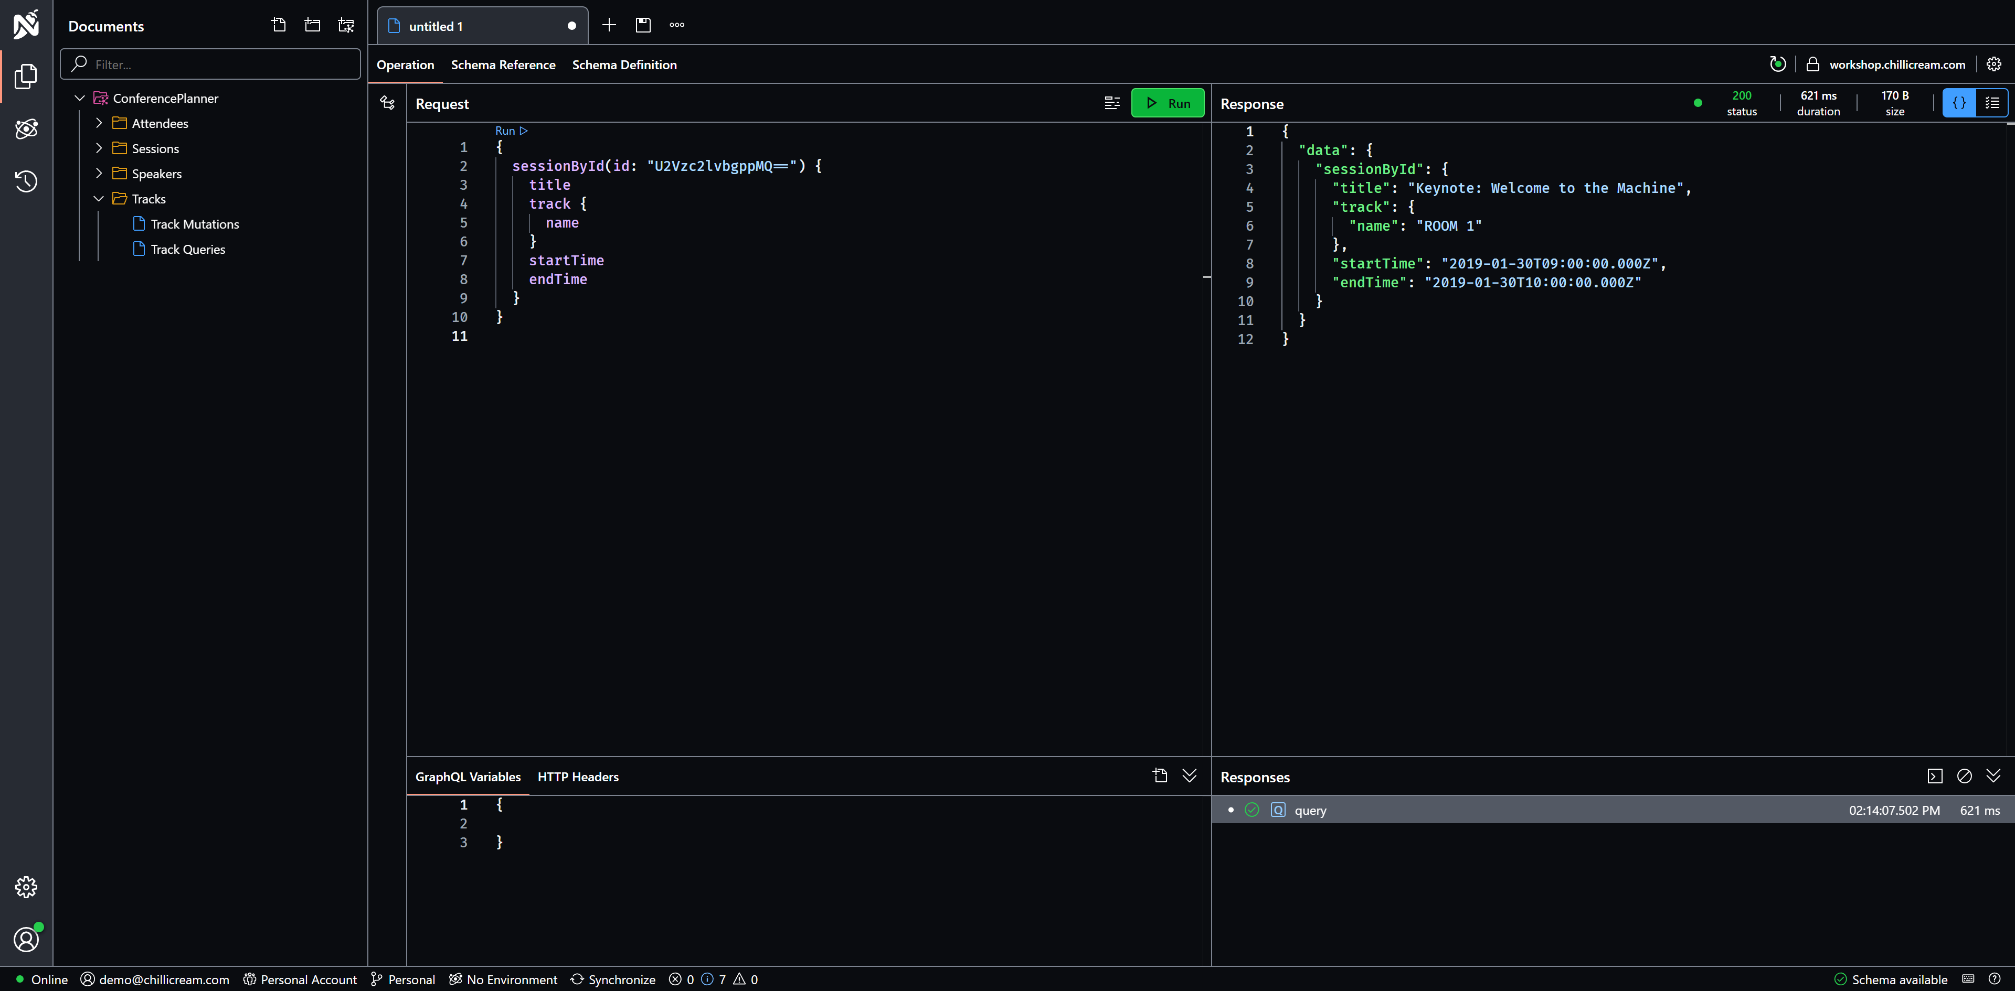This screenshot has width=2015, height=991.
Task: Switch response to list view
Action: click(1991, 103)
